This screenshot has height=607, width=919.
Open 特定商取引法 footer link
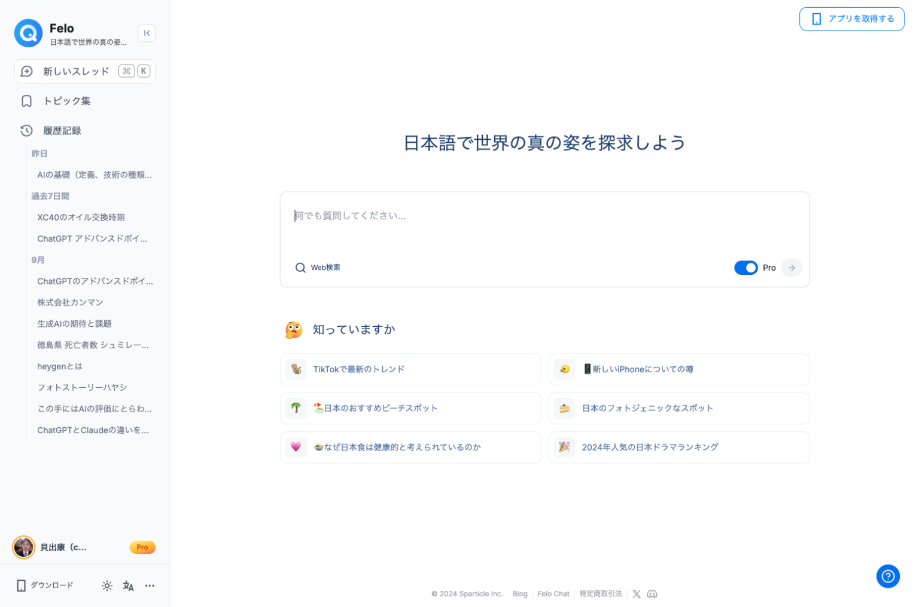(601, 594)
